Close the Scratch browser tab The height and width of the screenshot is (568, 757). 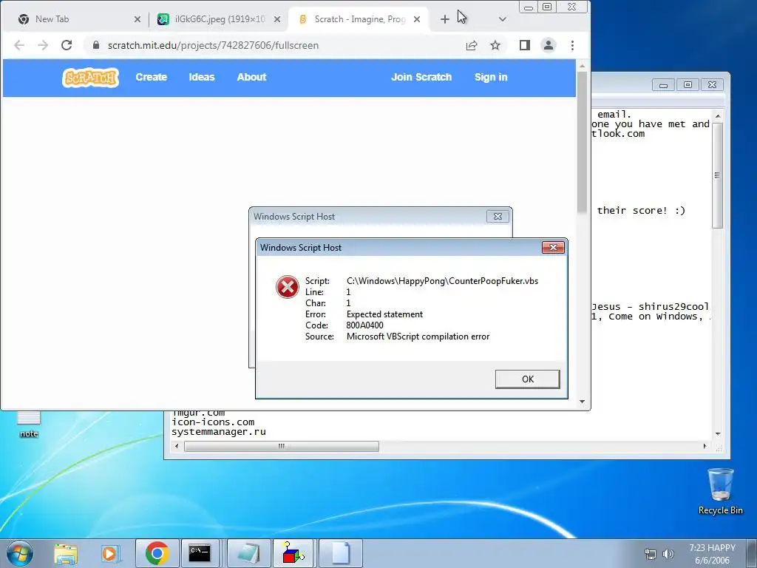pyautogui.click(x=417, y=19)
